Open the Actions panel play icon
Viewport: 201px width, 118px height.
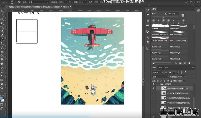[x=148, y=15]
